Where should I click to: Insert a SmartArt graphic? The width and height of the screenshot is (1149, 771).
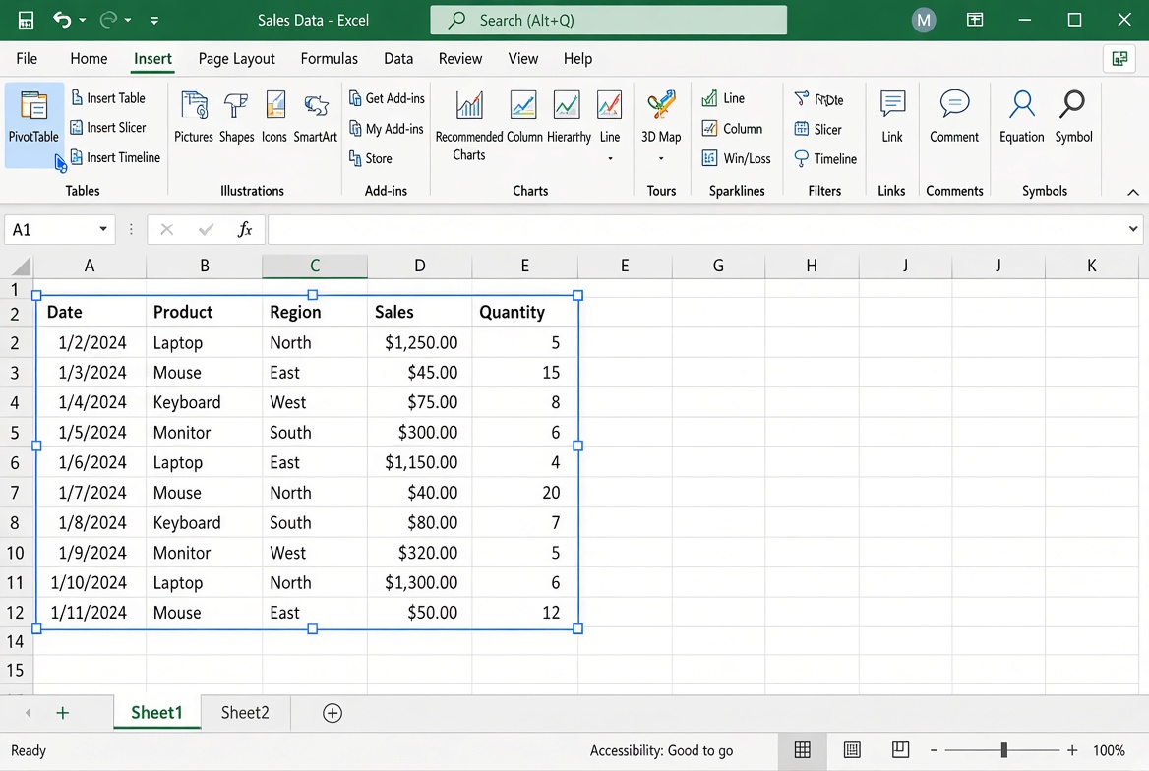(315, 117)
